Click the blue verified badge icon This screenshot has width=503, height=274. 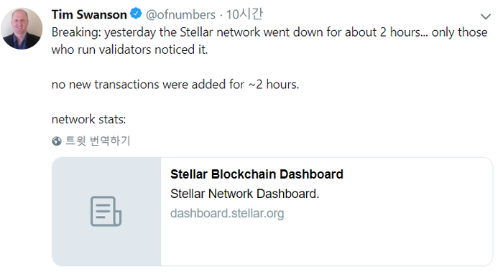(x=136, y=14)
